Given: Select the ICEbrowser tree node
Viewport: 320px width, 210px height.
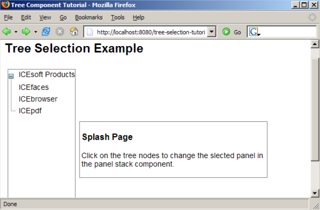Looking at the screenshot, I should (38, 99).
